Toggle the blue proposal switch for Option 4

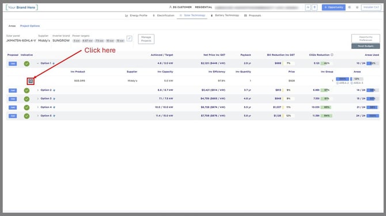(13, 107)
